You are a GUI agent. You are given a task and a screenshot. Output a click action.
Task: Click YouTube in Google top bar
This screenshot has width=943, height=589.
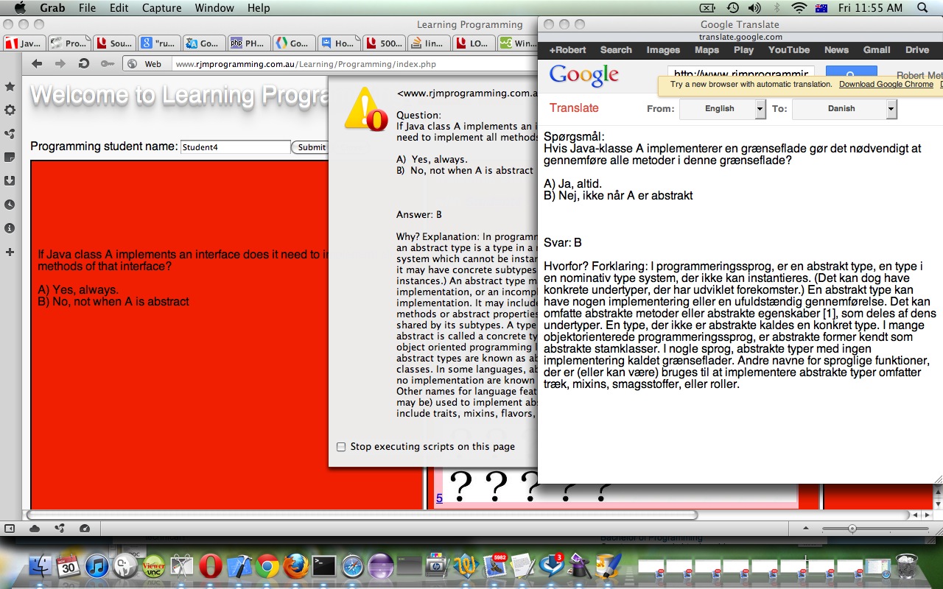pos(789,50)
